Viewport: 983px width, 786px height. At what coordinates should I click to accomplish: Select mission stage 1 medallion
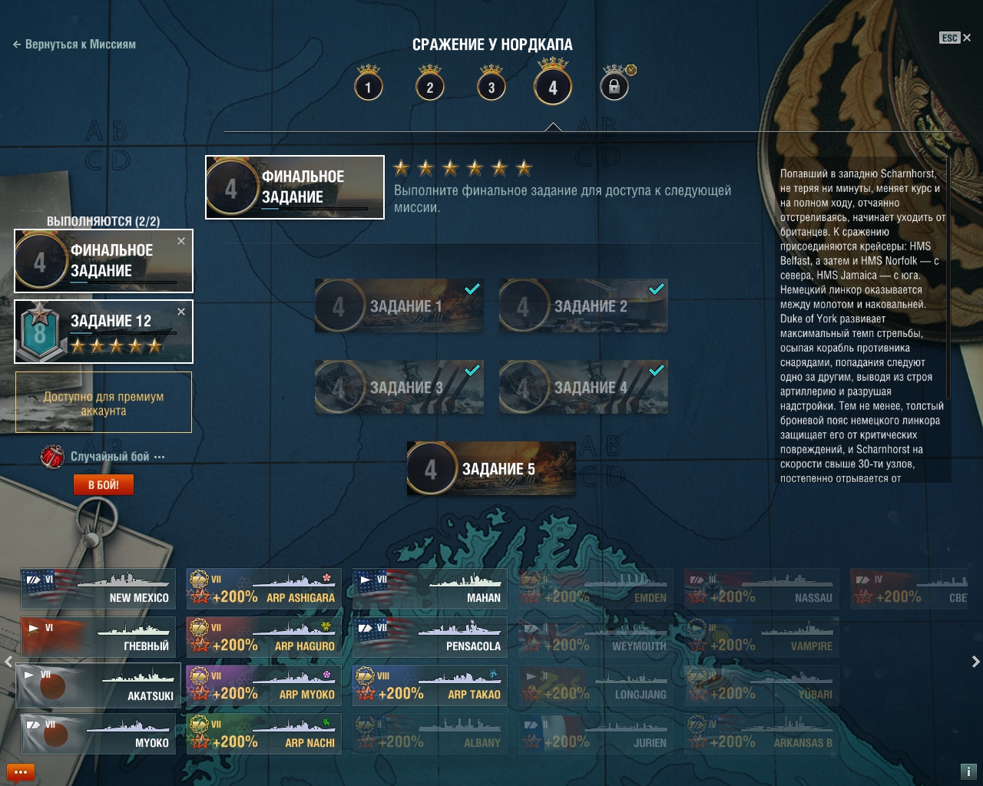coord(369,87)
